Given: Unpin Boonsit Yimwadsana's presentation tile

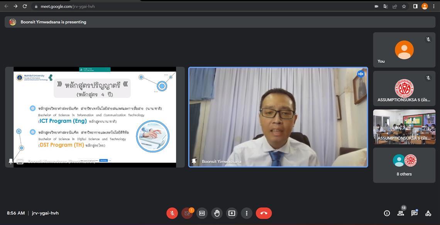Looking at the screenshot, I should tap(11, 161).
